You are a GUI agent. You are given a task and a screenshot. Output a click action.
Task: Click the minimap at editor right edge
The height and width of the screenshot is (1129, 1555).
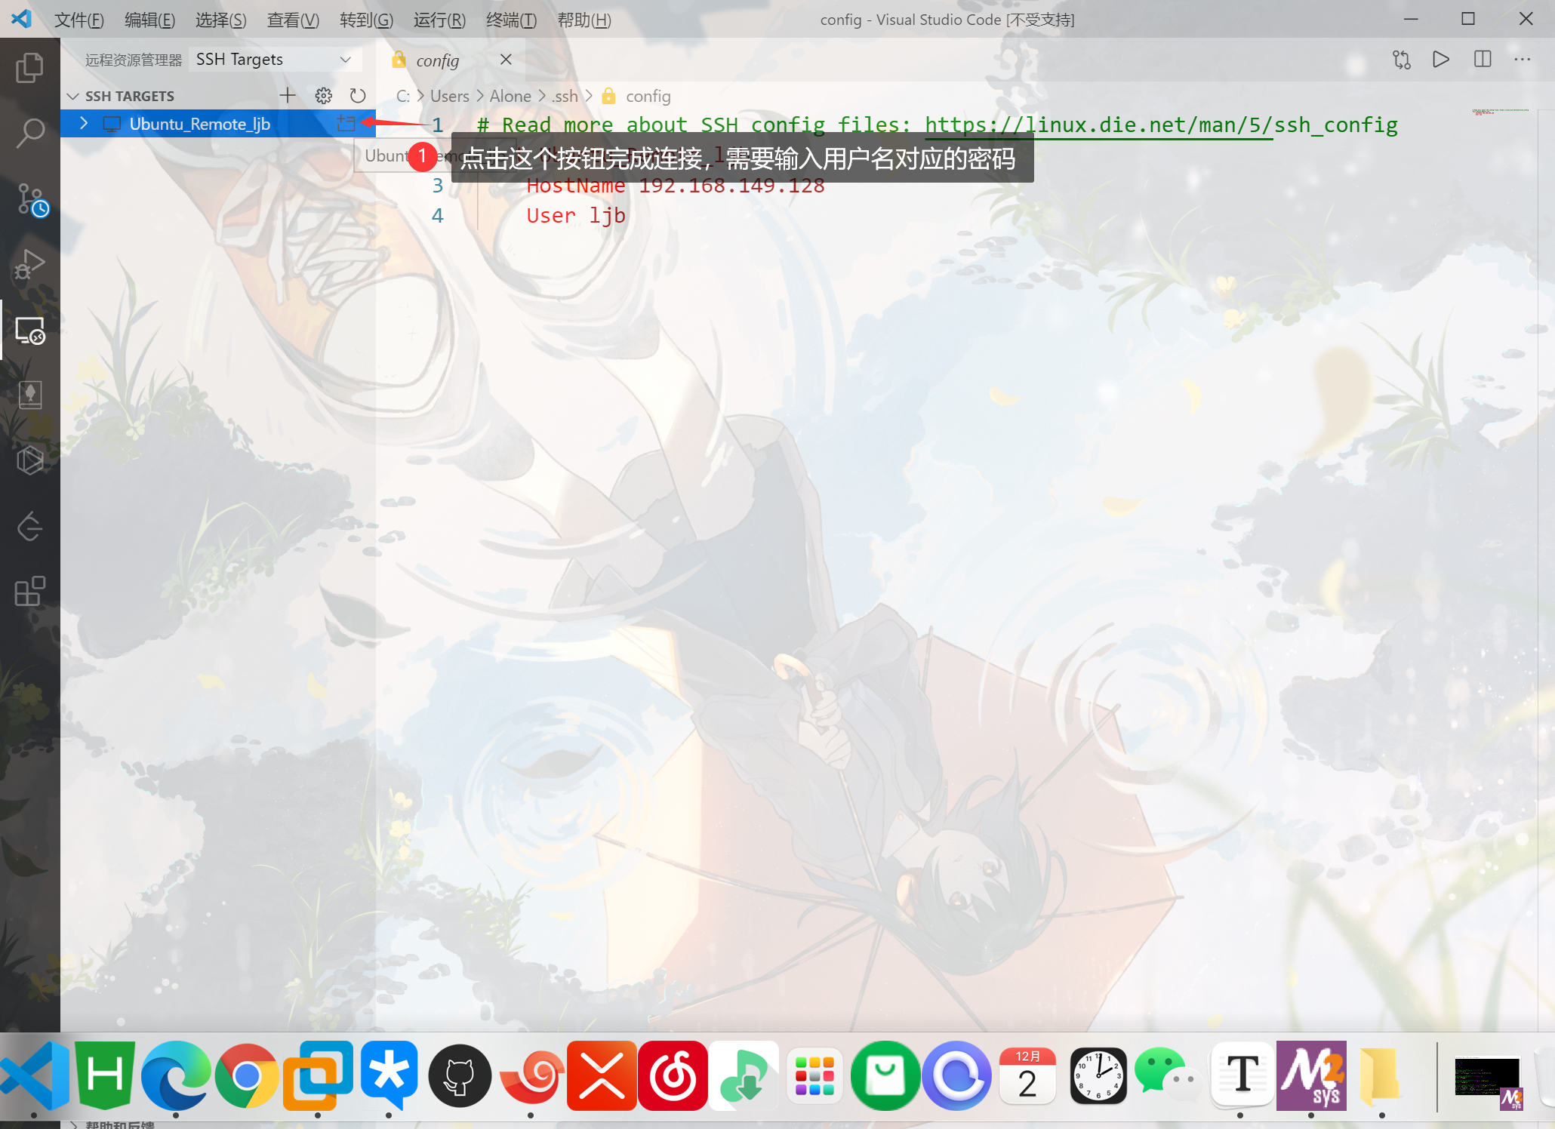click(1499, 113)
